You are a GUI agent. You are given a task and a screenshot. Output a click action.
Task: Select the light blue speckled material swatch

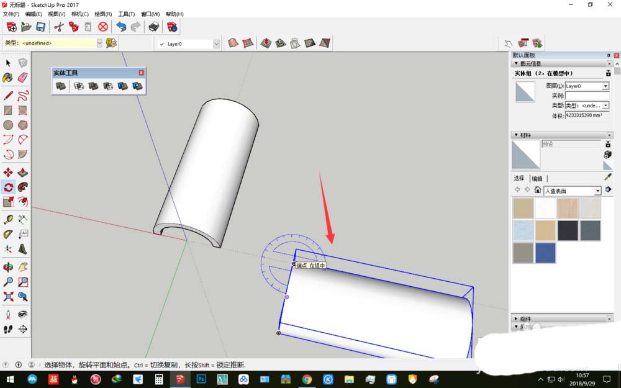pos(523,230)
